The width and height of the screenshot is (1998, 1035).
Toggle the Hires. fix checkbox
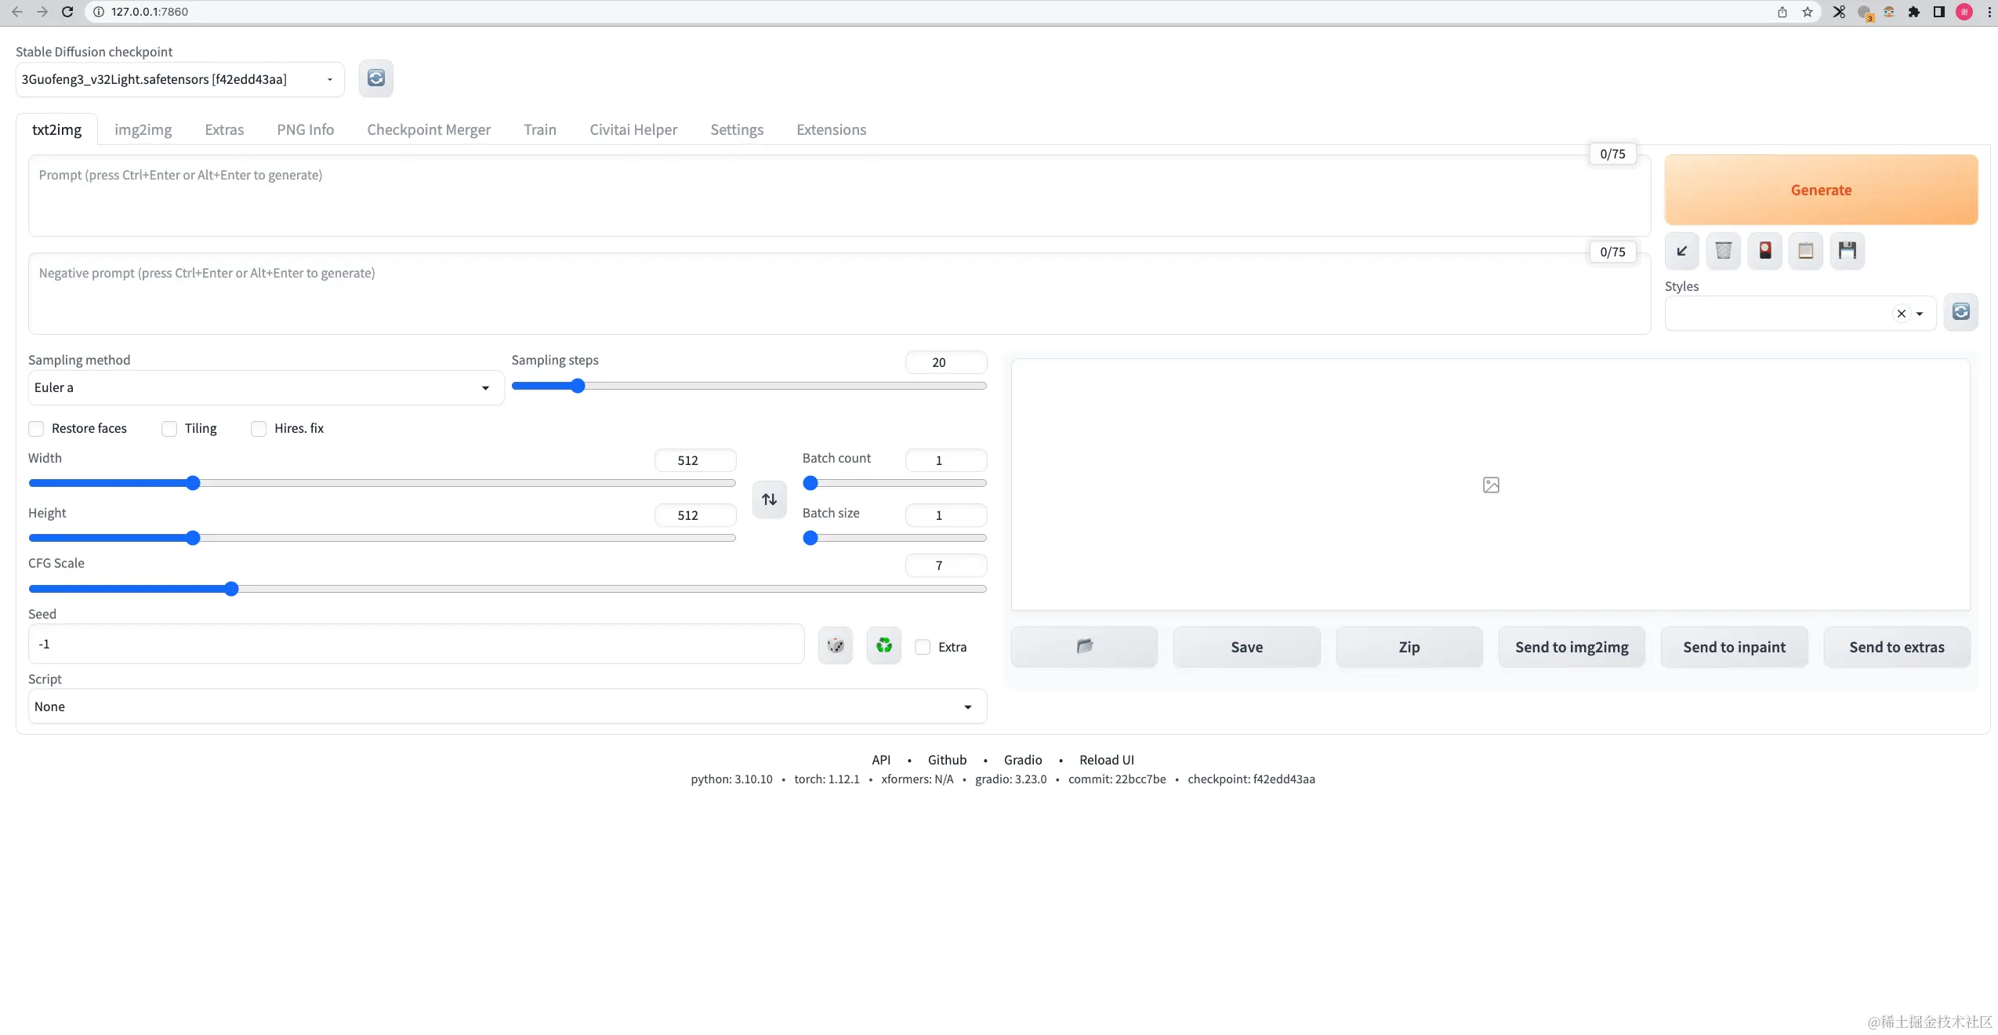pyautogui.click(x=259, y=429)
